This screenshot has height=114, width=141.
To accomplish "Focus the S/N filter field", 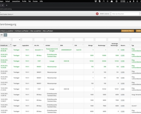I will tap(79, 40).
